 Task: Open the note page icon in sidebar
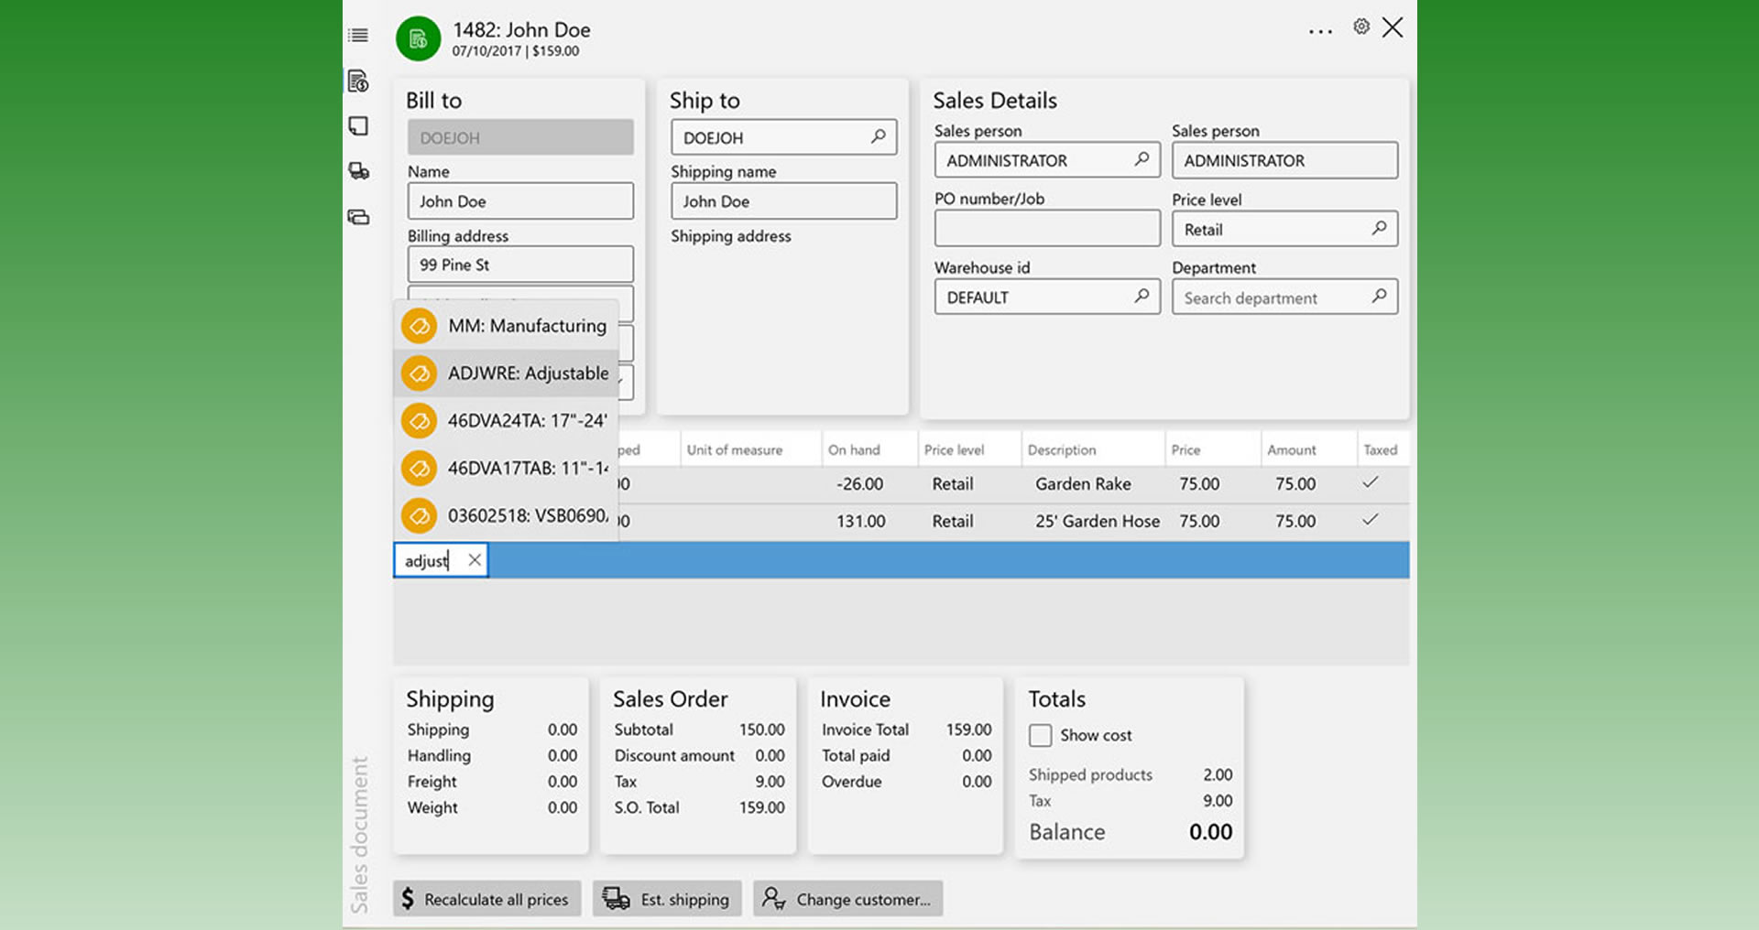click(x=357, y=125)
